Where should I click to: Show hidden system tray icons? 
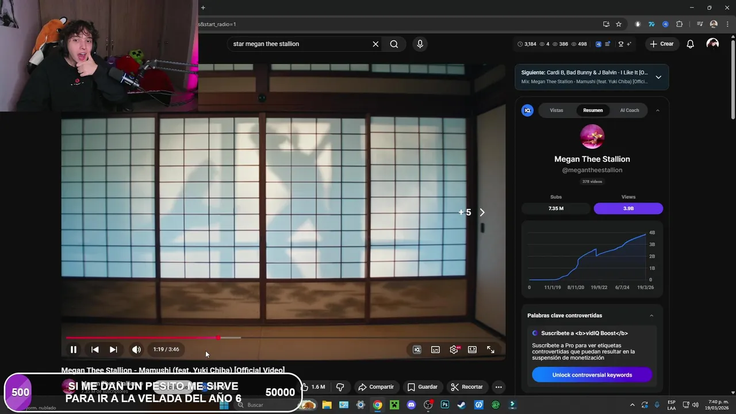point(632,405)
